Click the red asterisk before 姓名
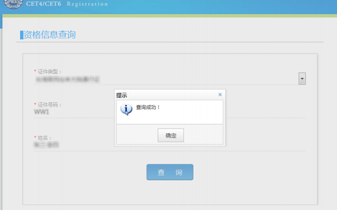Viewport: 337px width, 211px height. pyautogui.click(x=35, y=137)
